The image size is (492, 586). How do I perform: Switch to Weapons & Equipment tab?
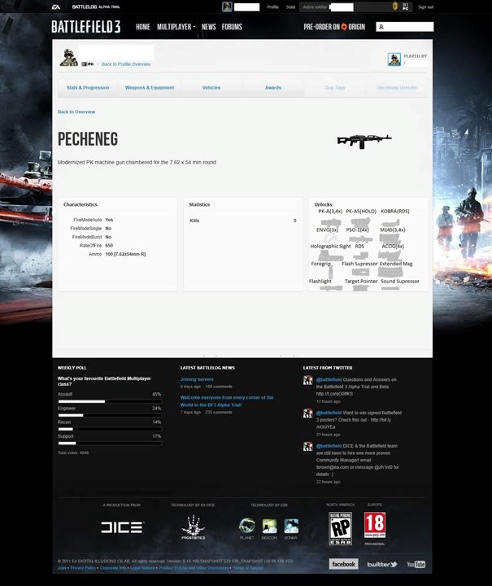pos(150,87)
